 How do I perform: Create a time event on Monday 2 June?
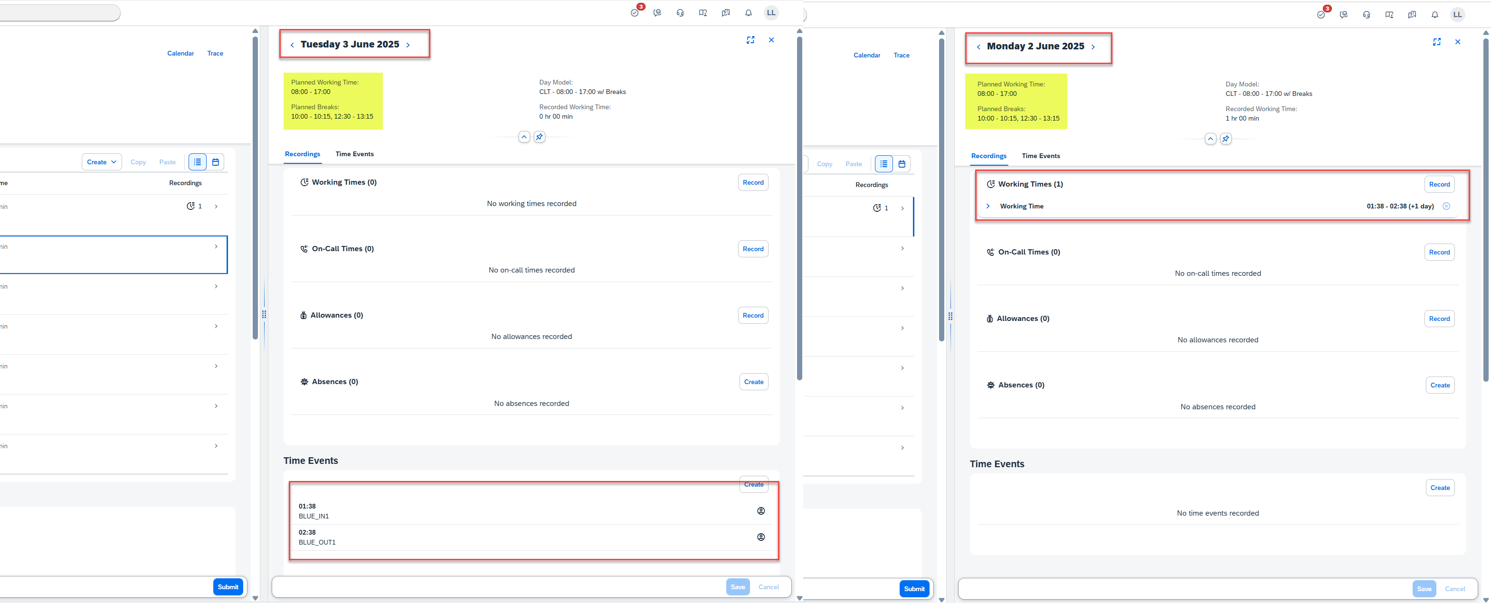pyautogui.click(x=1440, y=488)
